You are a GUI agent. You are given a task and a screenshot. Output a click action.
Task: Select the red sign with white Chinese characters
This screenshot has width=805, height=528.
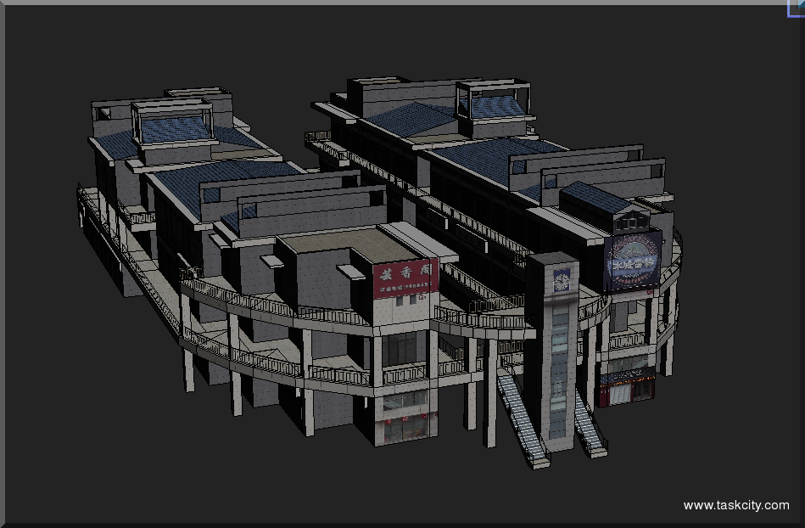[x=405, y=278]
